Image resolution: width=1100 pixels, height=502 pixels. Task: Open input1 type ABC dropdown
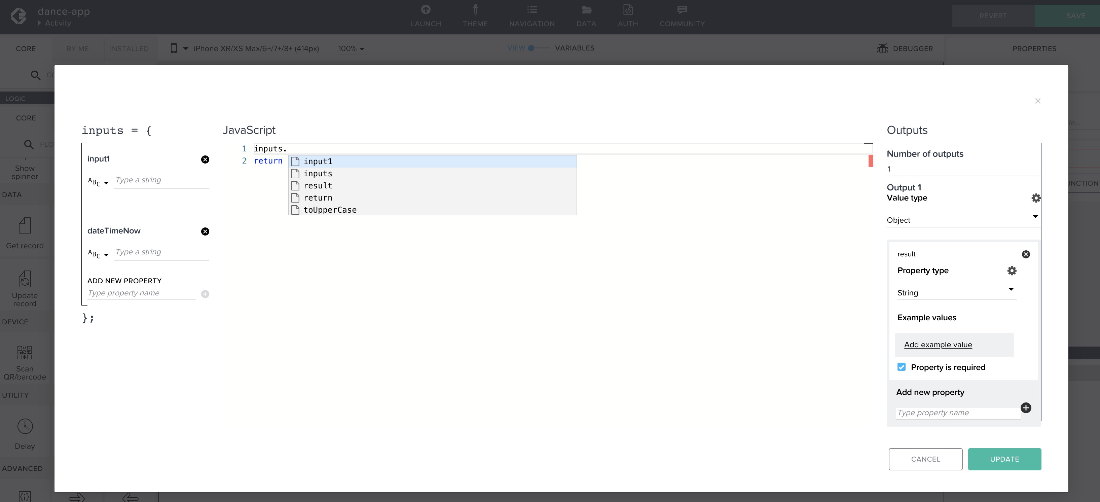[98, 182]
